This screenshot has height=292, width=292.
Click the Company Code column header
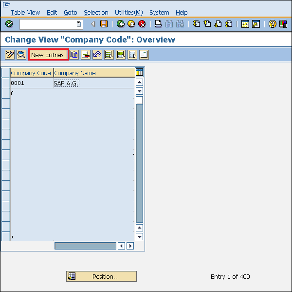(32, 73)
